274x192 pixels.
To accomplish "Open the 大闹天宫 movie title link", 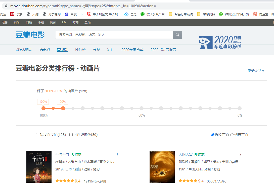I will pos(186,154).
